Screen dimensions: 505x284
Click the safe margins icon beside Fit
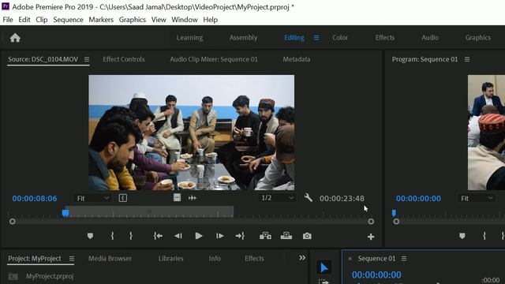pos(123,198)
